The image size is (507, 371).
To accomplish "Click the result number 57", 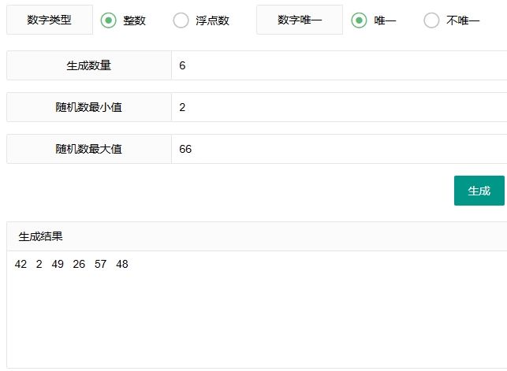I will (100, 264).
